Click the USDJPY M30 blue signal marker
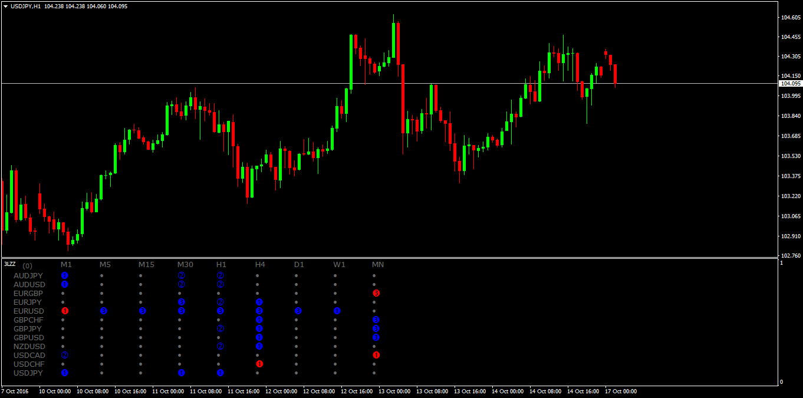Viewport: 803px width, 398px height. coord(182,373)
